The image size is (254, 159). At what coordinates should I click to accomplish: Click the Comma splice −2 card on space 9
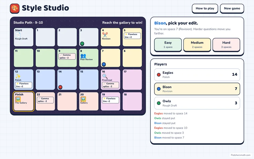pos(67,56)
